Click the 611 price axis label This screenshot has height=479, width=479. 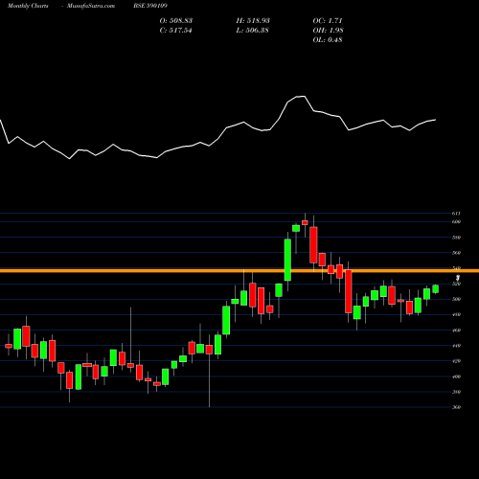coord(456,214)
